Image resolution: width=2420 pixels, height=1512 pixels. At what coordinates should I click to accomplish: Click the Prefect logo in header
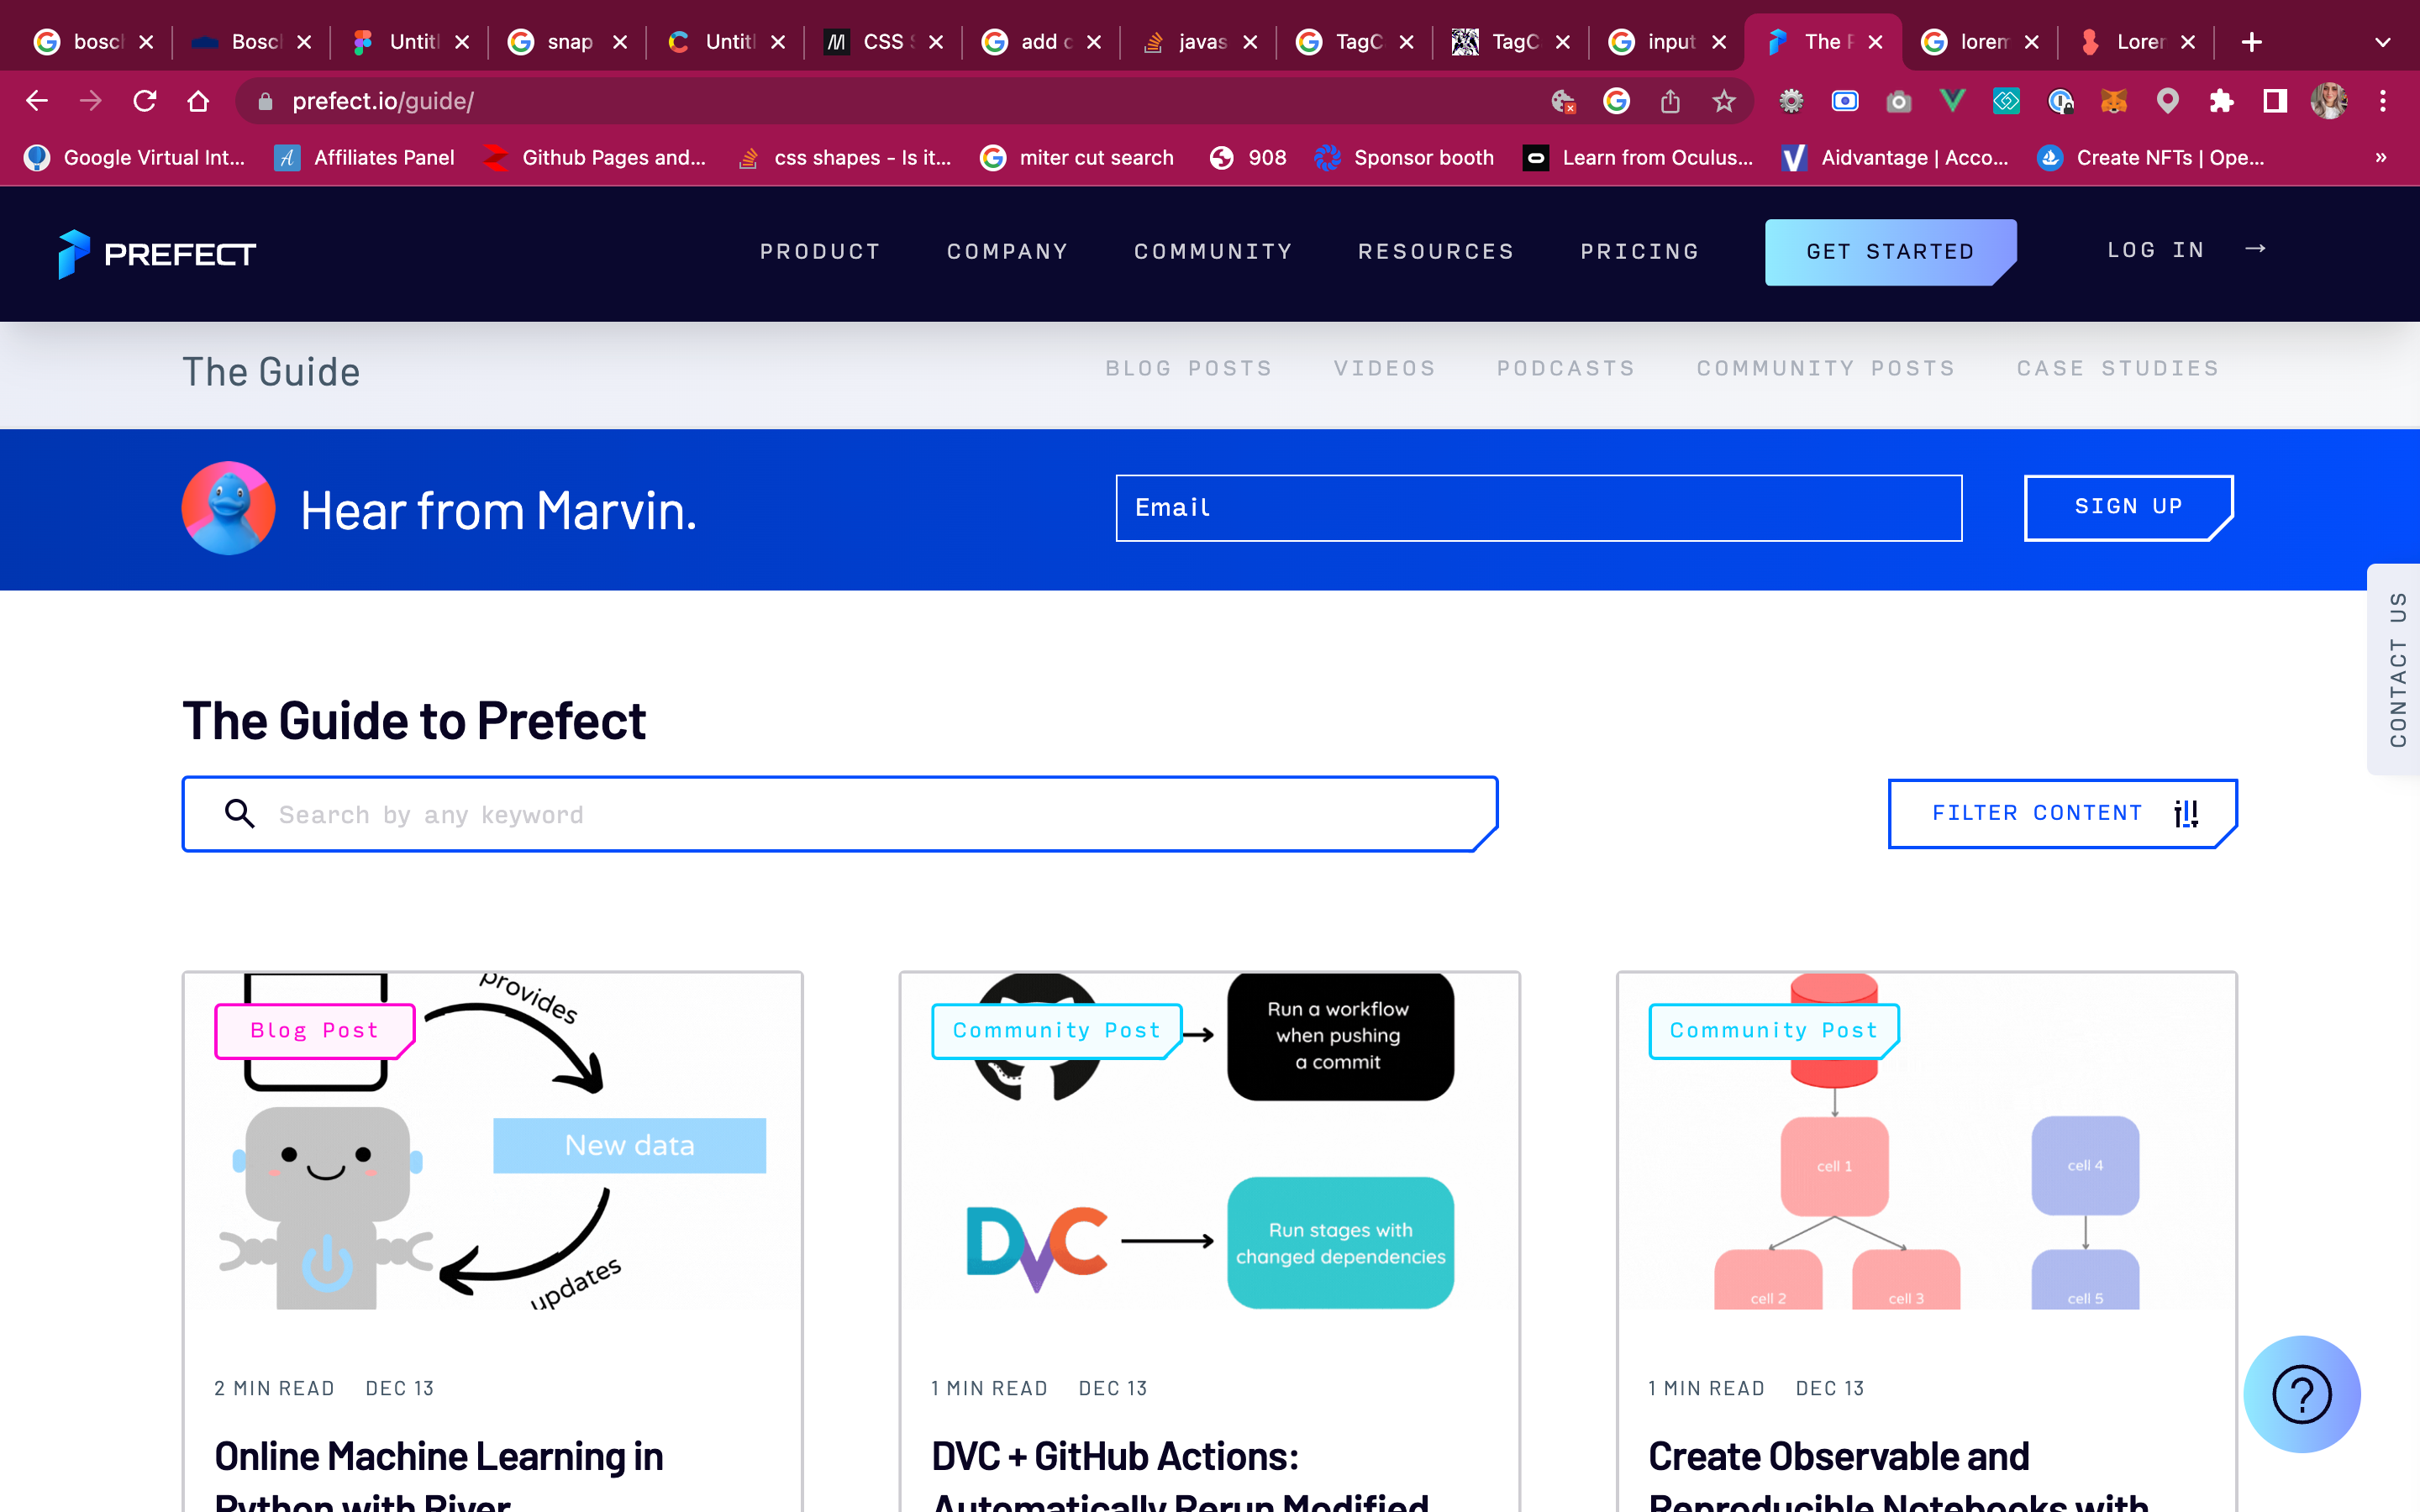tap(157, 253)
